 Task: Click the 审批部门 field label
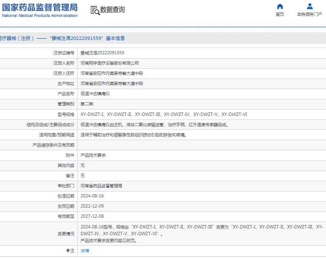(x=66, y=186)
